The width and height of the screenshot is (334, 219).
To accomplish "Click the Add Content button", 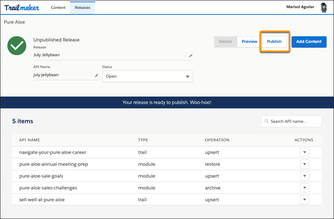I will coord(309,42).
